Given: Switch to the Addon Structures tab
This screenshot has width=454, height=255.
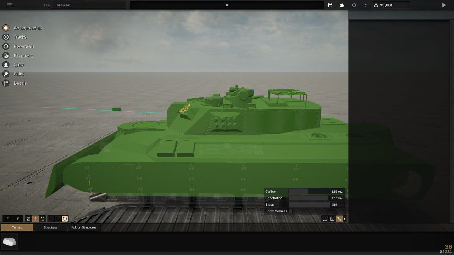Looking at the screenshot, I should coord(84,227).
